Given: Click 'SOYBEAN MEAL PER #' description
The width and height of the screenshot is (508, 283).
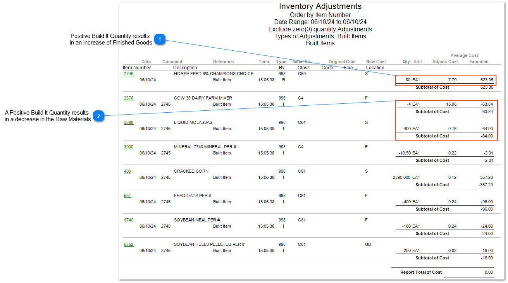Looking at the screenshot, I should (197, 220).
